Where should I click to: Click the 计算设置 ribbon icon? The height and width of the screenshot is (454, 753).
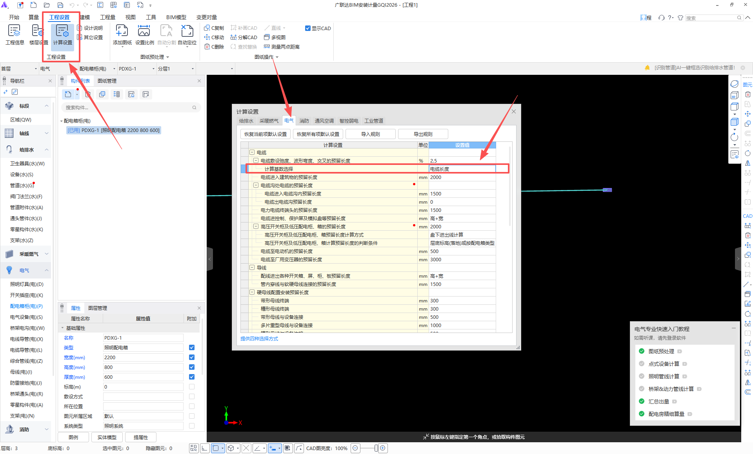click(x=62, y=31)
